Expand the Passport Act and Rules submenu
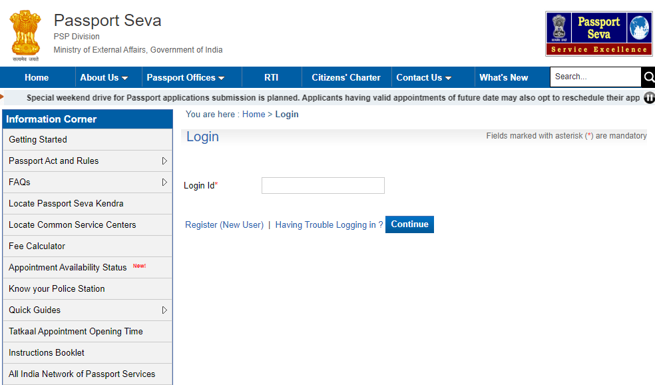 [x=164, y=161]
